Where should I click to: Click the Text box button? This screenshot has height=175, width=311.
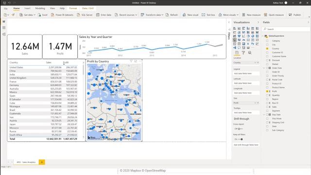tap(208, 15)
